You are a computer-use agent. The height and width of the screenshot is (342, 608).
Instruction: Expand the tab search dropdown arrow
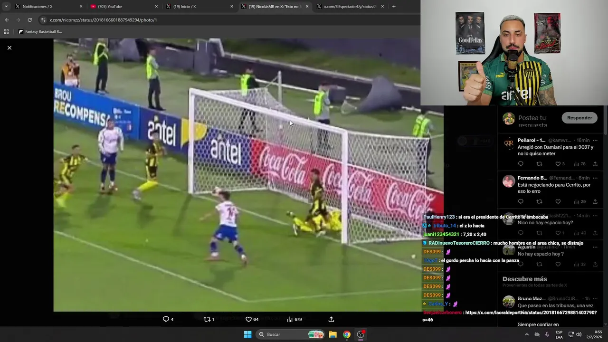point(6,7)
